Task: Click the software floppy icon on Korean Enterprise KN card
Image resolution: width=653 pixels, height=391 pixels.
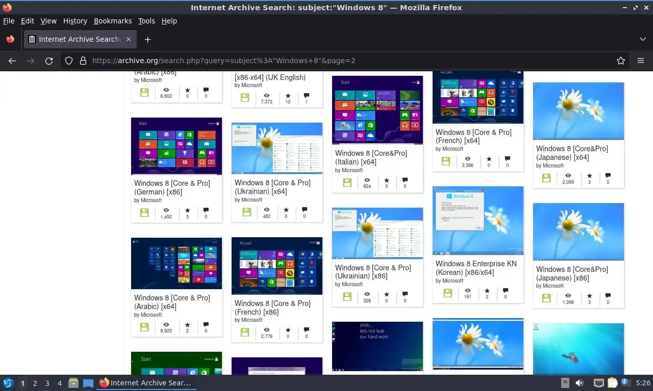Action: [448, 293]
